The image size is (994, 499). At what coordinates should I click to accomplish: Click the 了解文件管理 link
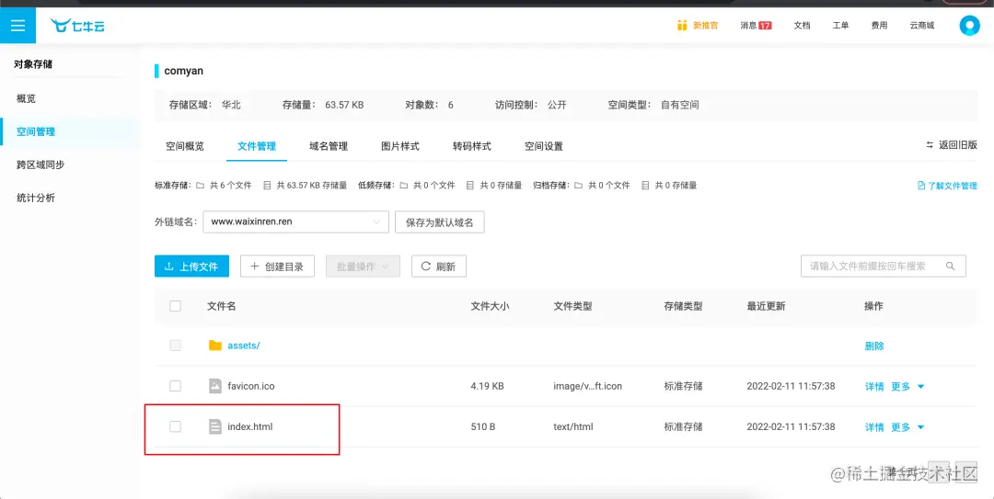pos(953,187)
